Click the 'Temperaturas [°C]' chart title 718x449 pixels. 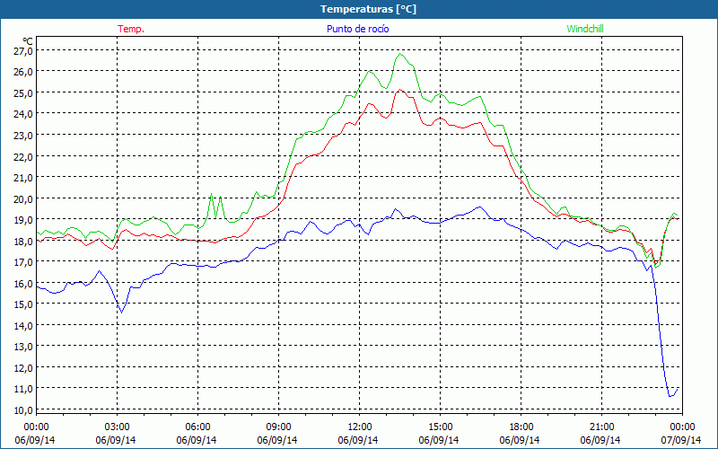click(368, 9)
